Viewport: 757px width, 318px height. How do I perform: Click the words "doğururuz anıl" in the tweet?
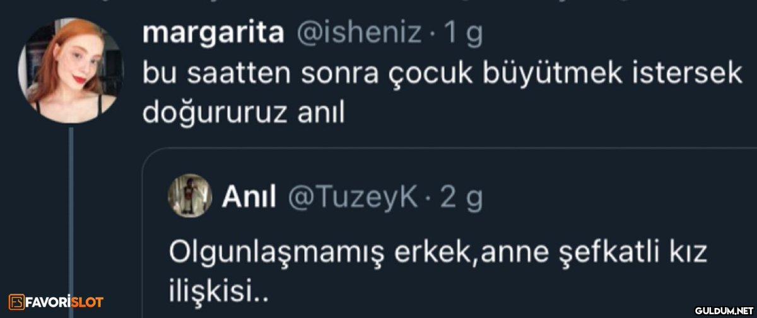(x=244, y=113)
